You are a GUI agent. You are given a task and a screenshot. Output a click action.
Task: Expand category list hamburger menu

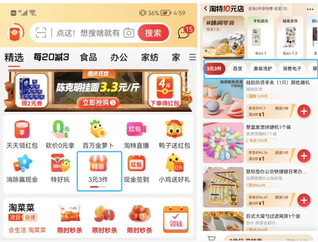click(x=192, y=57)
